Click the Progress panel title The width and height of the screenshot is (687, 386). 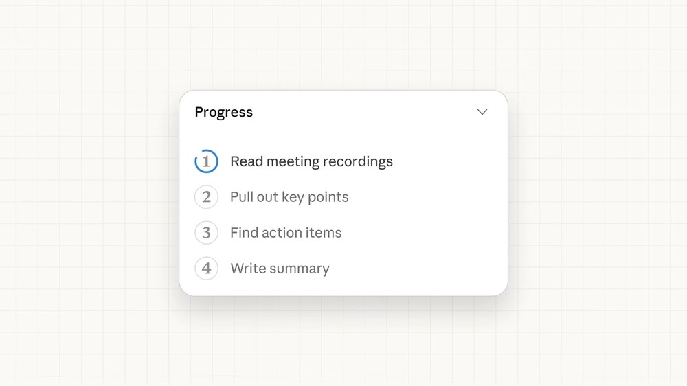tap(223, 112)
